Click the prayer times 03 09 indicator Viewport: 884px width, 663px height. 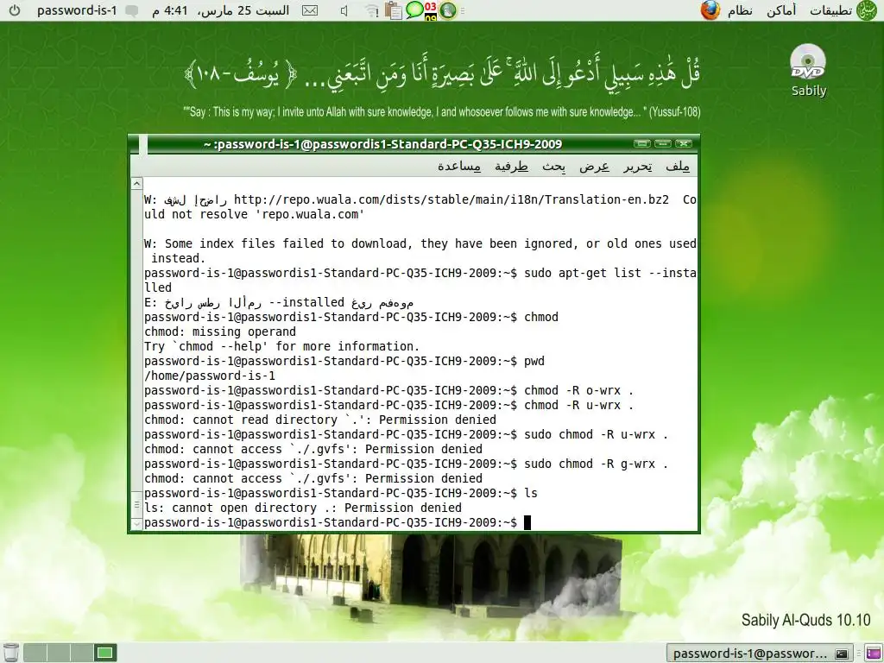pos(431,10)
